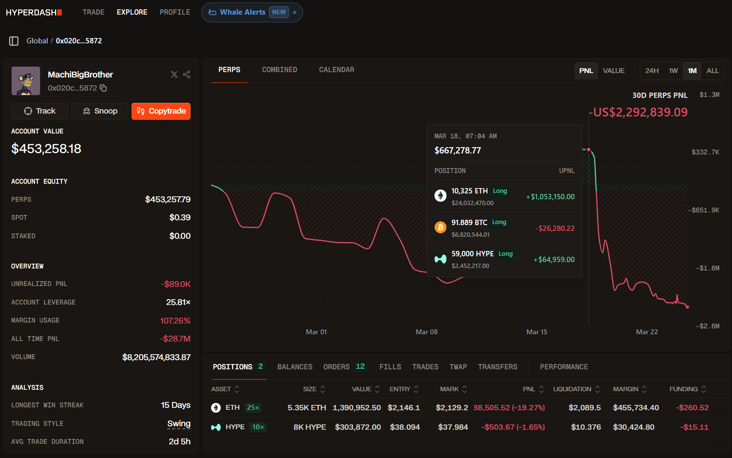Select the 24H time range
The image size is (732, 458).
652,71
